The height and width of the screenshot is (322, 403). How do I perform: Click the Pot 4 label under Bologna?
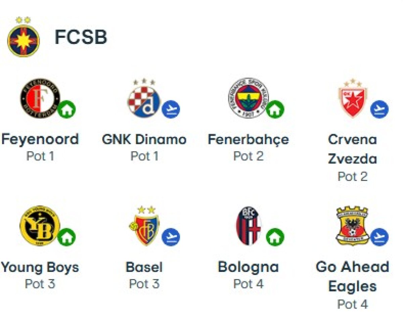click(x=249, y=284)
